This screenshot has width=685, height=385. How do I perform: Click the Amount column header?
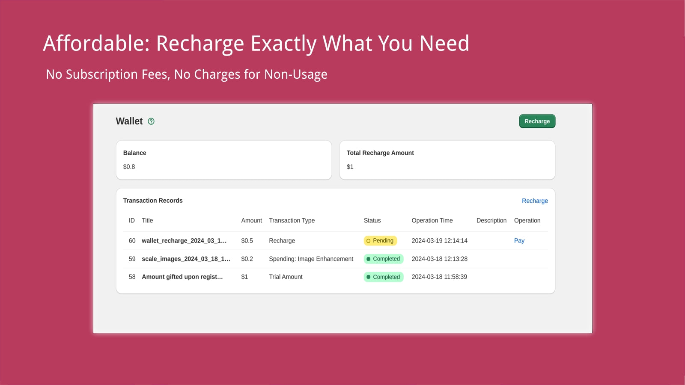point(251,221)
